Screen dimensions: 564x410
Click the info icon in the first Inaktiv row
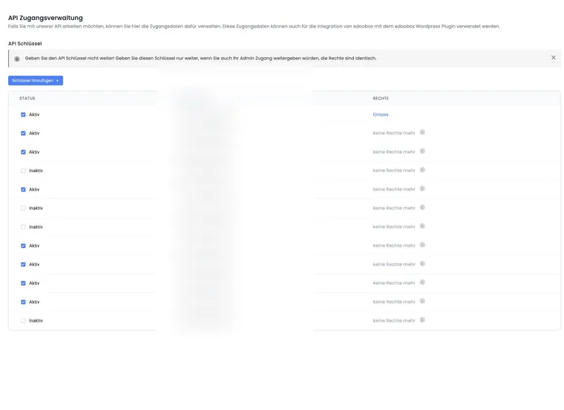422,170
